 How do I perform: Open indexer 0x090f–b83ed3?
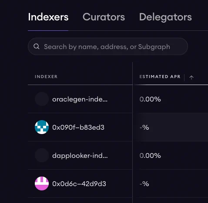(78, 128)
